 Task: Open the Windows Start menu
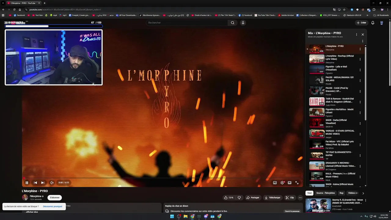172,216
